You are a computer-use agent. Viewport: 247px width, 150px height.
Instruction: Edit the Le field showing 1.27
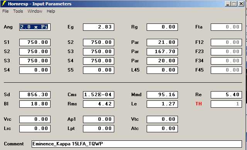click(162, 104)
